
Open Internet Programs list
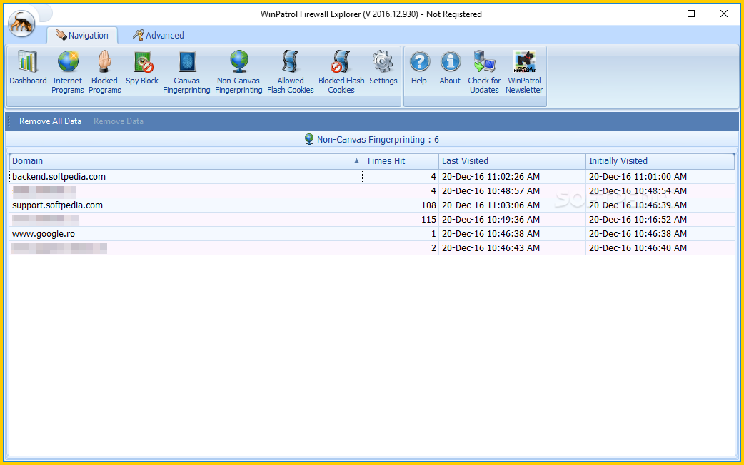coord(67,72)
